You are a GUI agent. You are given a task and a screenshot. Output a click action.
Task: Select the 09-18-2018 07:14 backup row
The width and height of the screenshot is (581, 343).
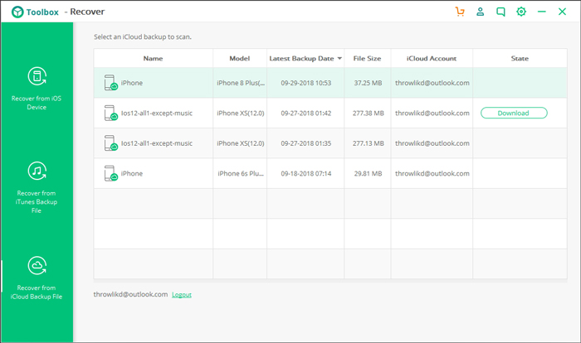(x=330, y=173)
